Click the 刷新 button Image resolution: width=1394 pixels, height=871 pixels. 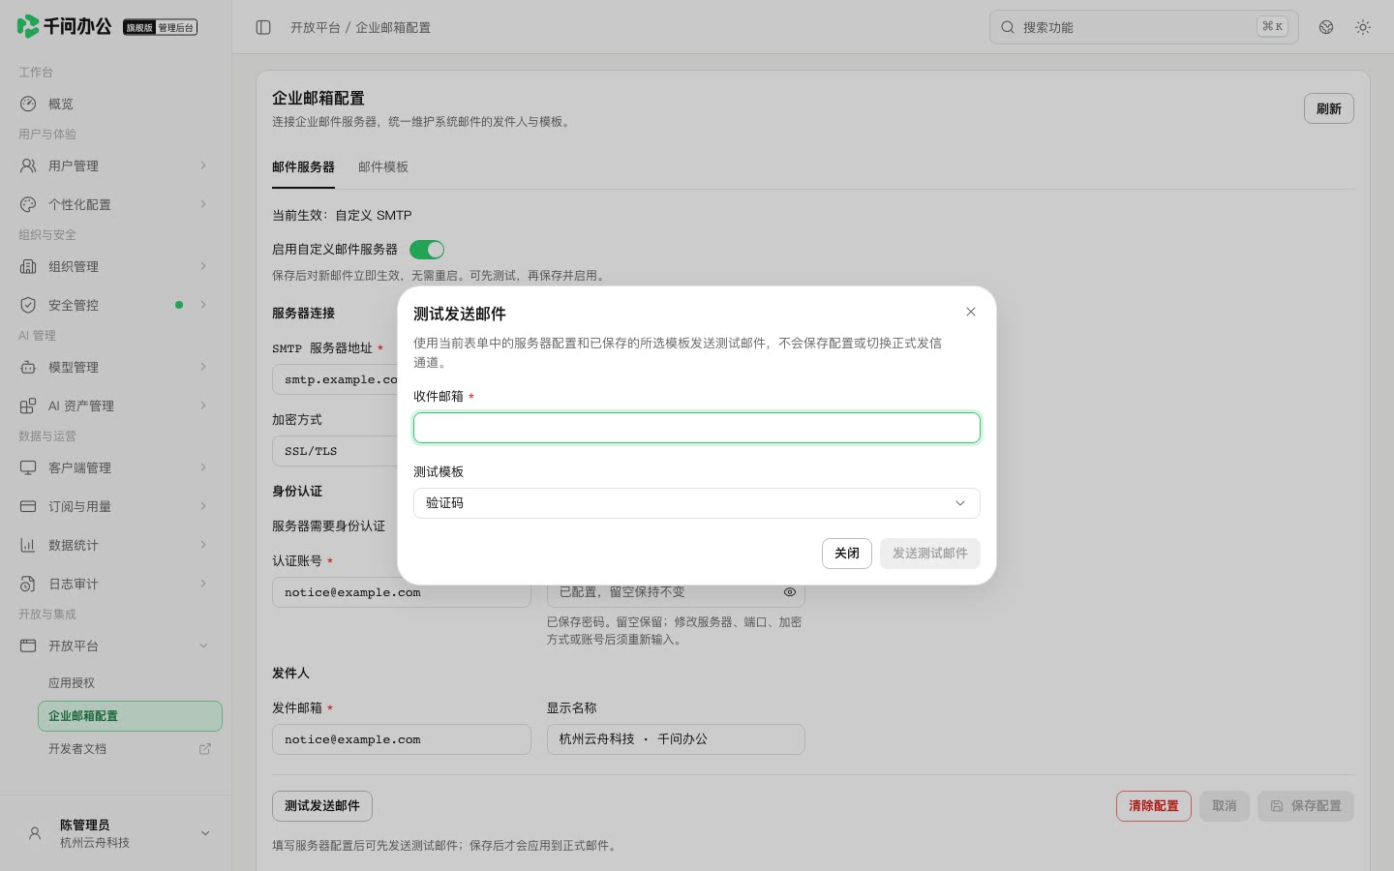coord(1329,108)
